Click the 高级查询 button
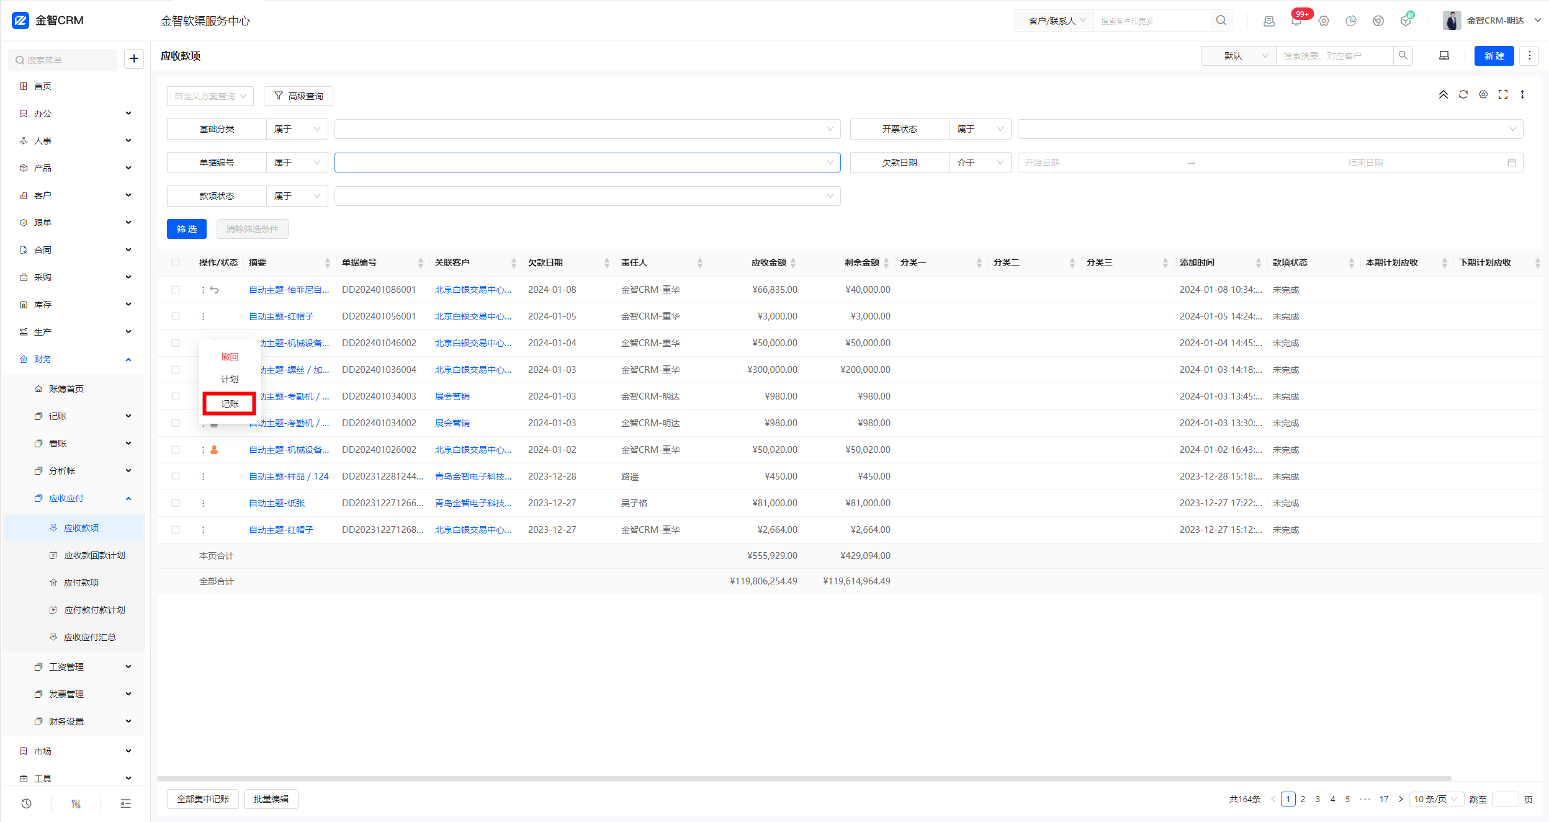Image resolution: width=1549 pixels, height=822 pixels. point(299,96)
